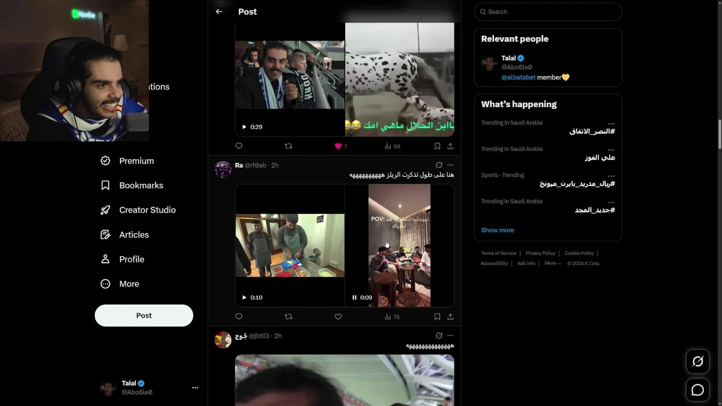Repost Ra's post

pos(288,317)
